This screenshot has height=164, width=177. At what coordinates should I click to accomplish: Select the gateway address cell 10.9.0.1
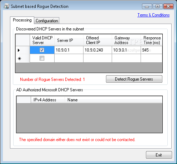click(x=126, y=50)
